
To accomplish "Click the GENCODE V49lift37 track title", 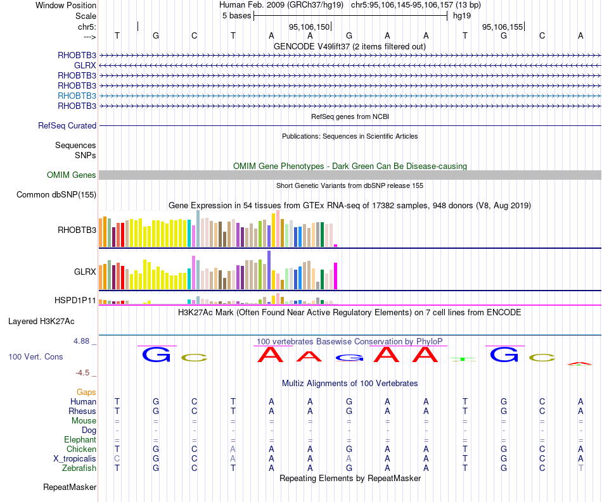I will 349,46.
